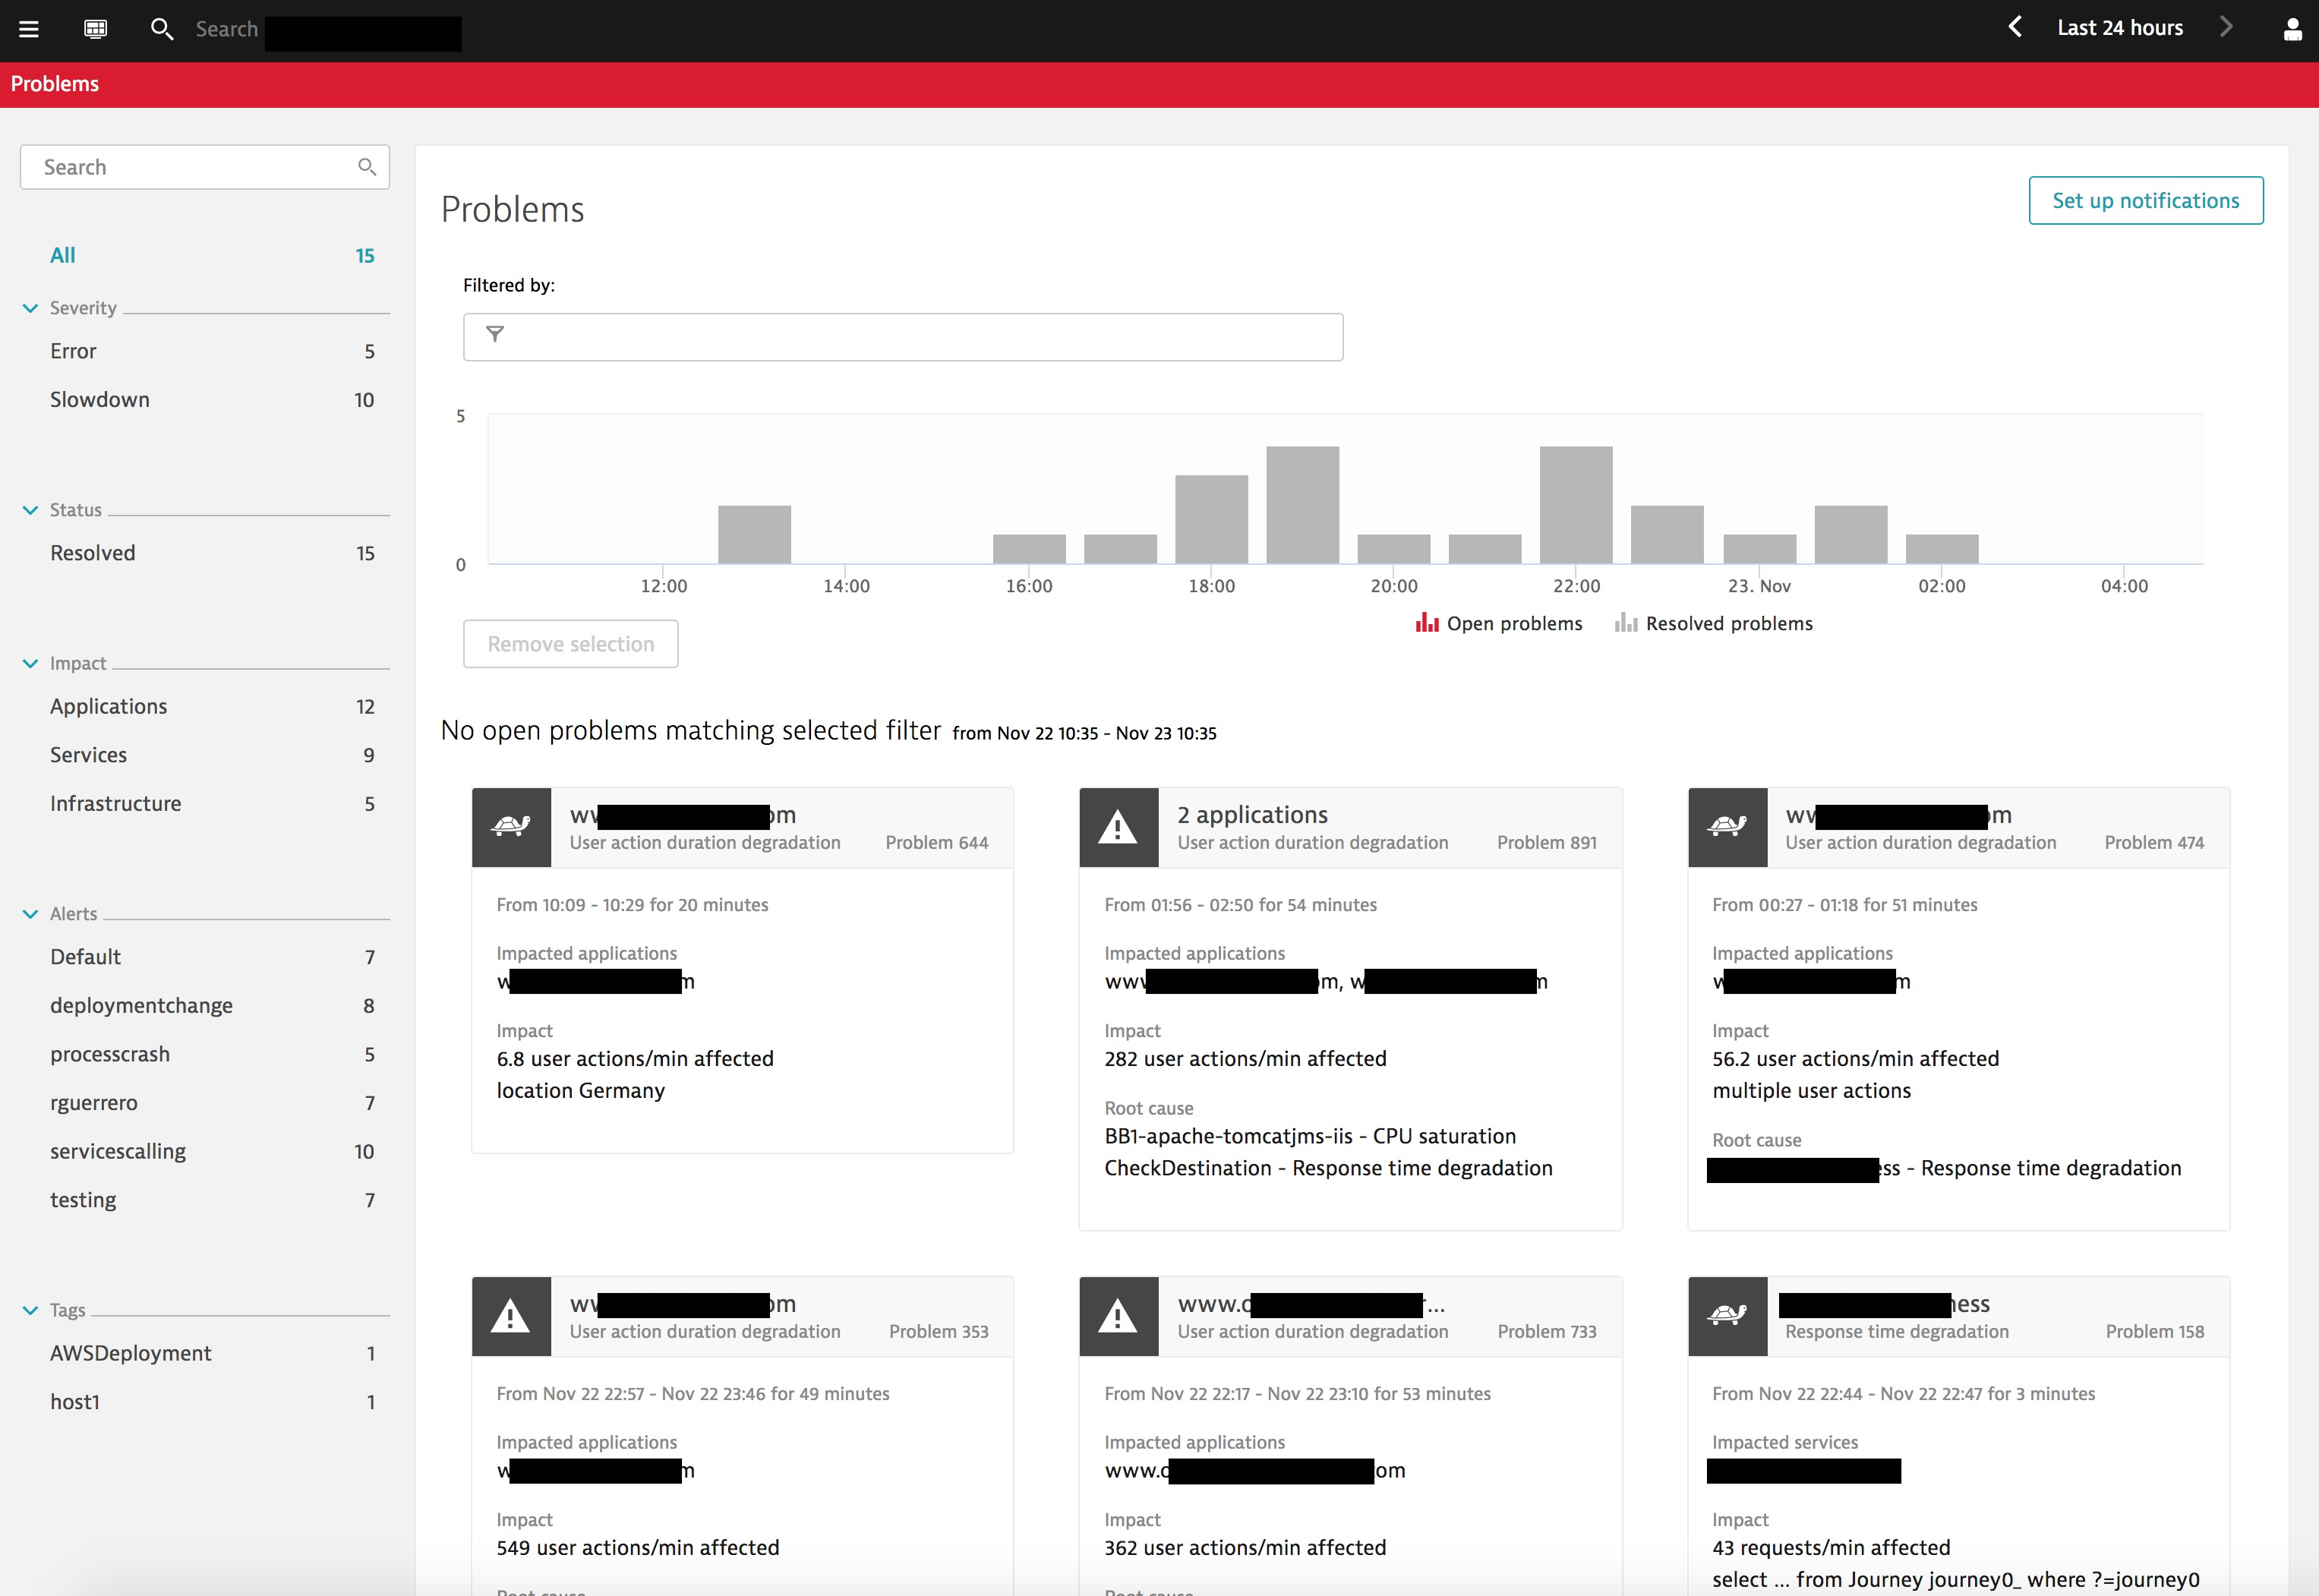Select the chart bar at 18:00
The height and width of the screenshot is (1596, 2319).
1211,520
